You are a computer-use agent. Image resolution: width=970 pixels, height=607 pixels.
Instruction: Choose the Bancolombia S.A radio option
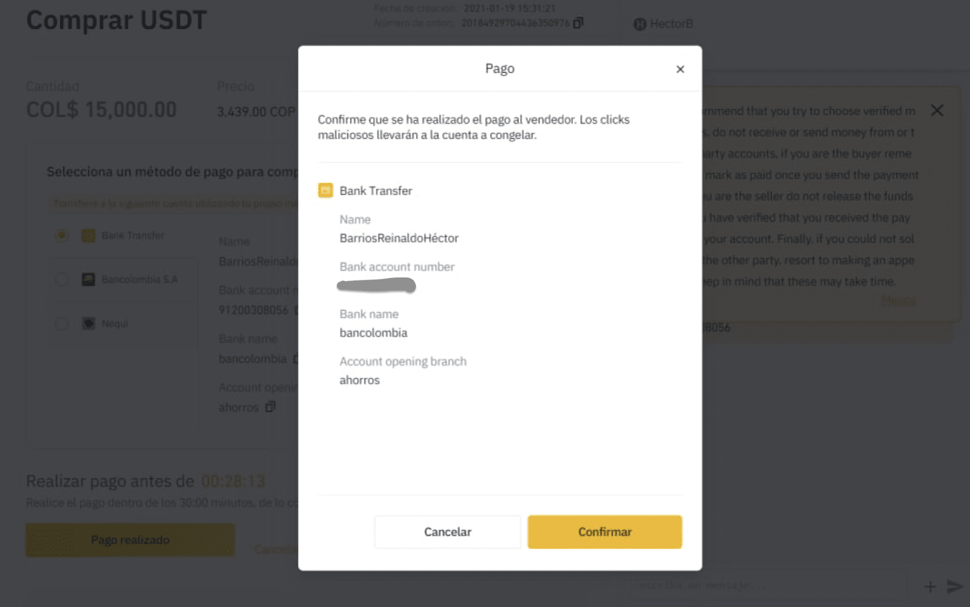(x=61, y=279)
